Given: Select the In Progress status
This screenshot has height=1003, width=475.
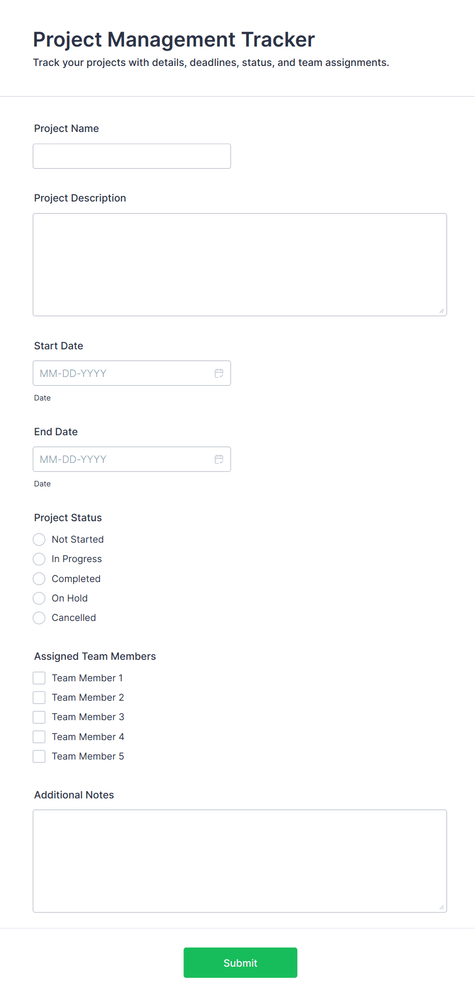Looking at the screenshot, I should 39,559.
